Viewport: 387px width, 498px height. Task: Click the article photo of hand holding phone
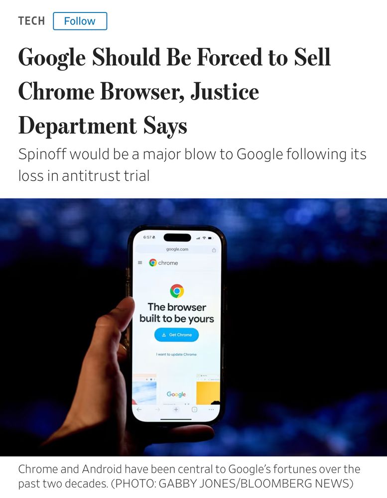tap(193, 327)
